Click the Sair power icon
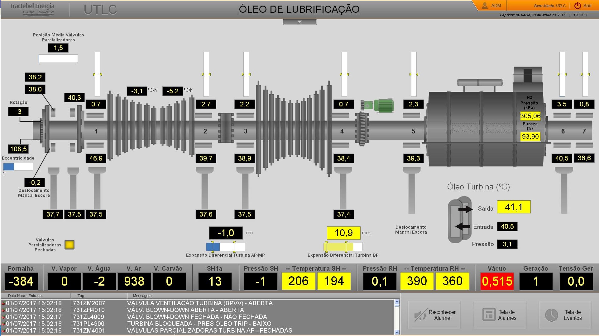 (x=577, y=6)
